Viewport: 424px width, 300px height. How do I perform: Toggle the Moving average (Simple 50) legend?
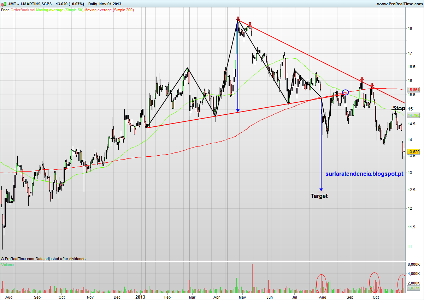click(x=60, y=10)
